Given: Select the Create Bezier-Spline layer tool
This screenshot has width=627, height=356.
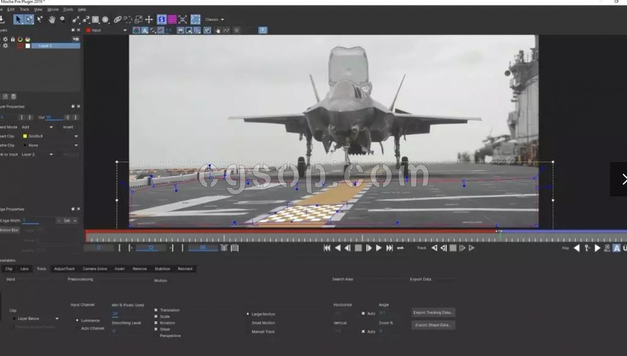Looking at the screenshot, I should coord(86,19).
